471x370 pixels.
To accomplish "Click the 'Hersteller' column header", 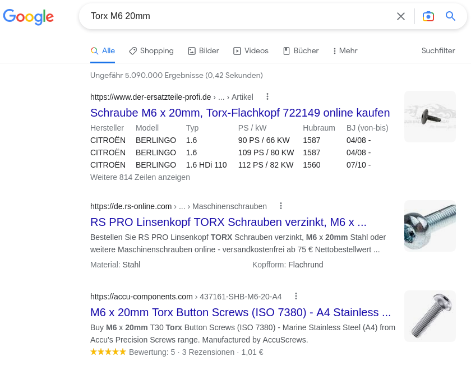I will click(107, 128).
